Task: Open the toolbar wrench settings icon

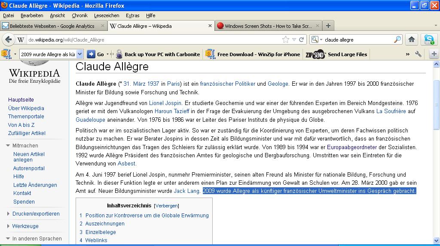Action: point(418,54)
